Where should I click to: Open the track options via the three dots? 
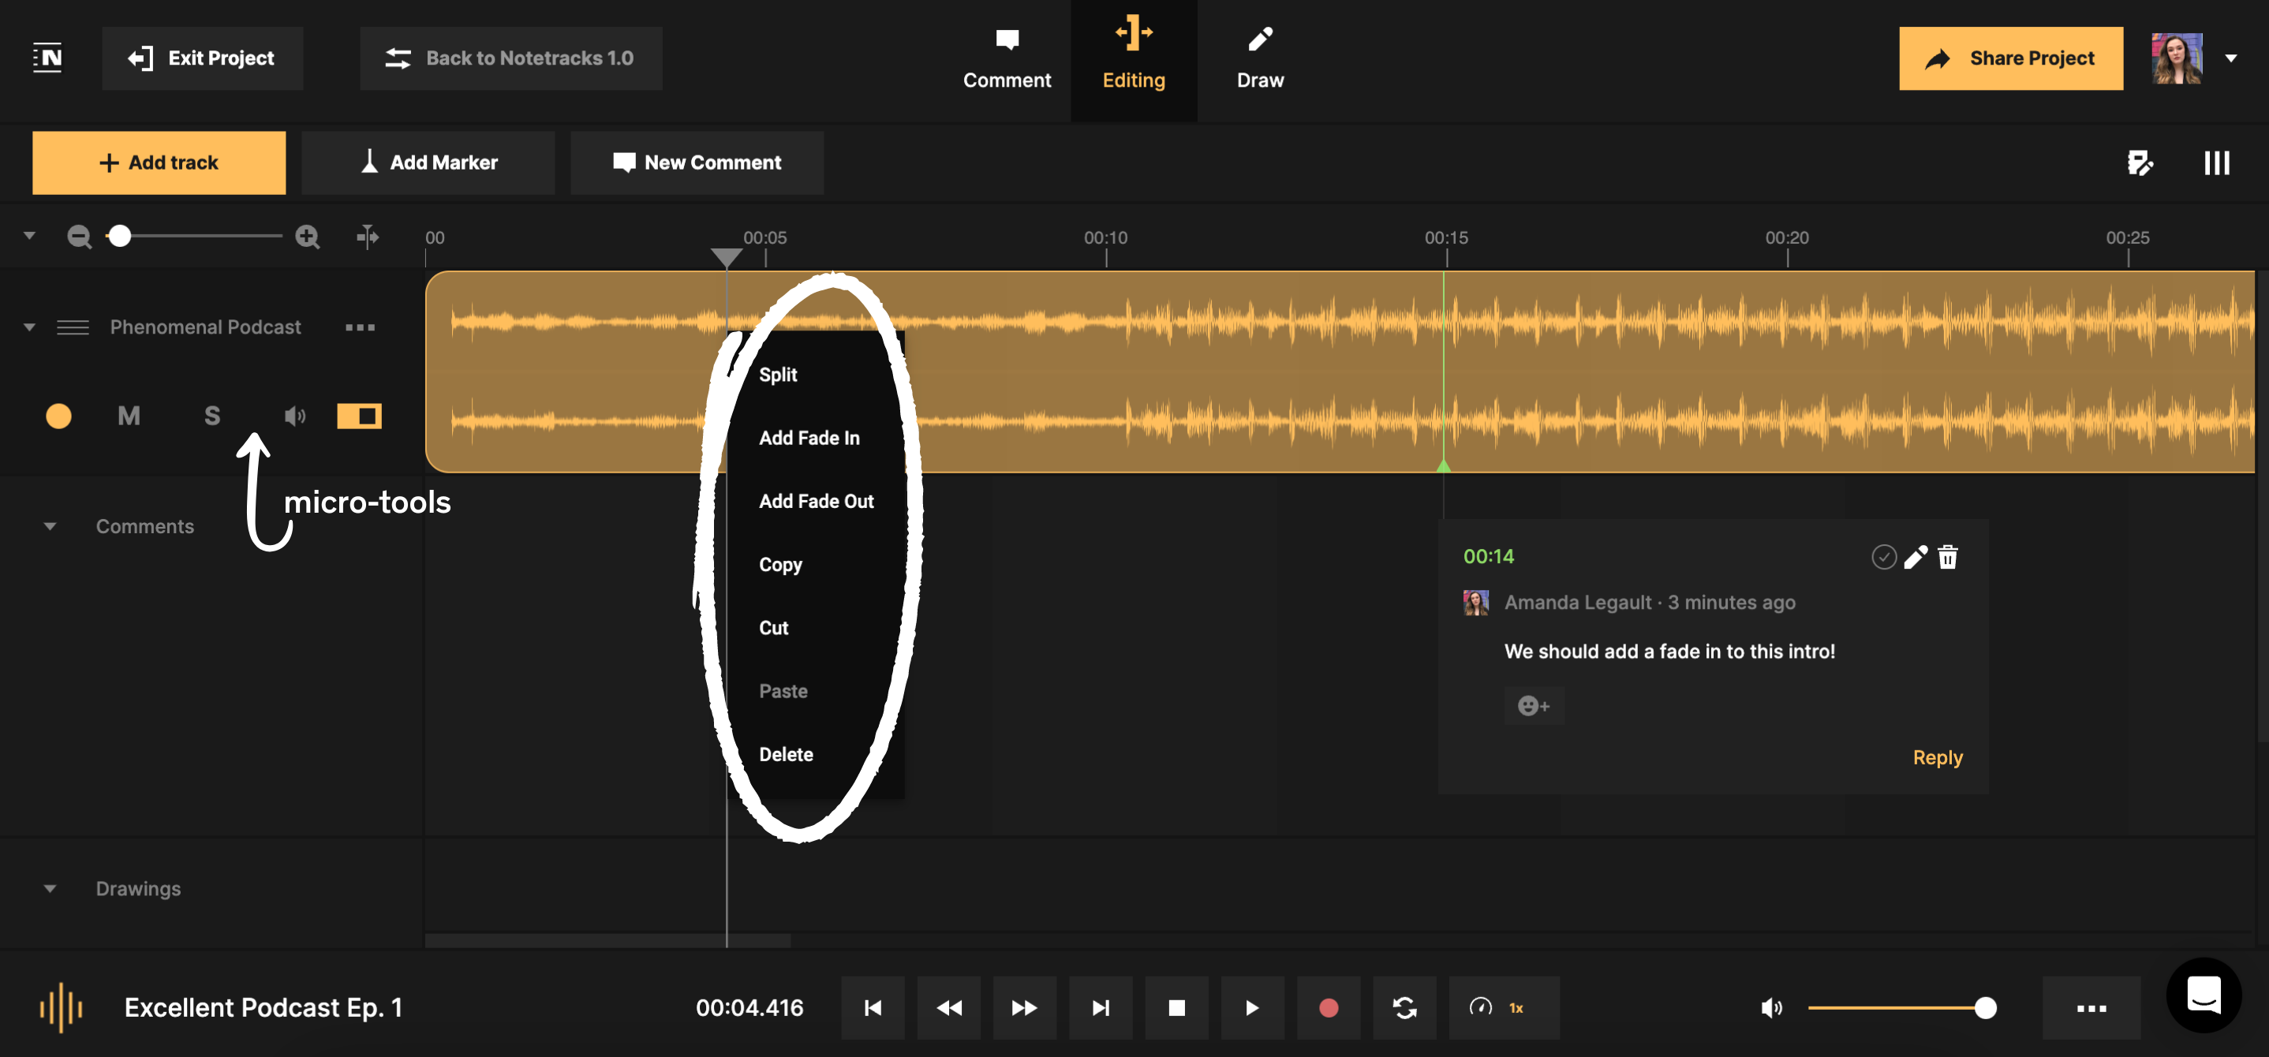pos(360,327)
